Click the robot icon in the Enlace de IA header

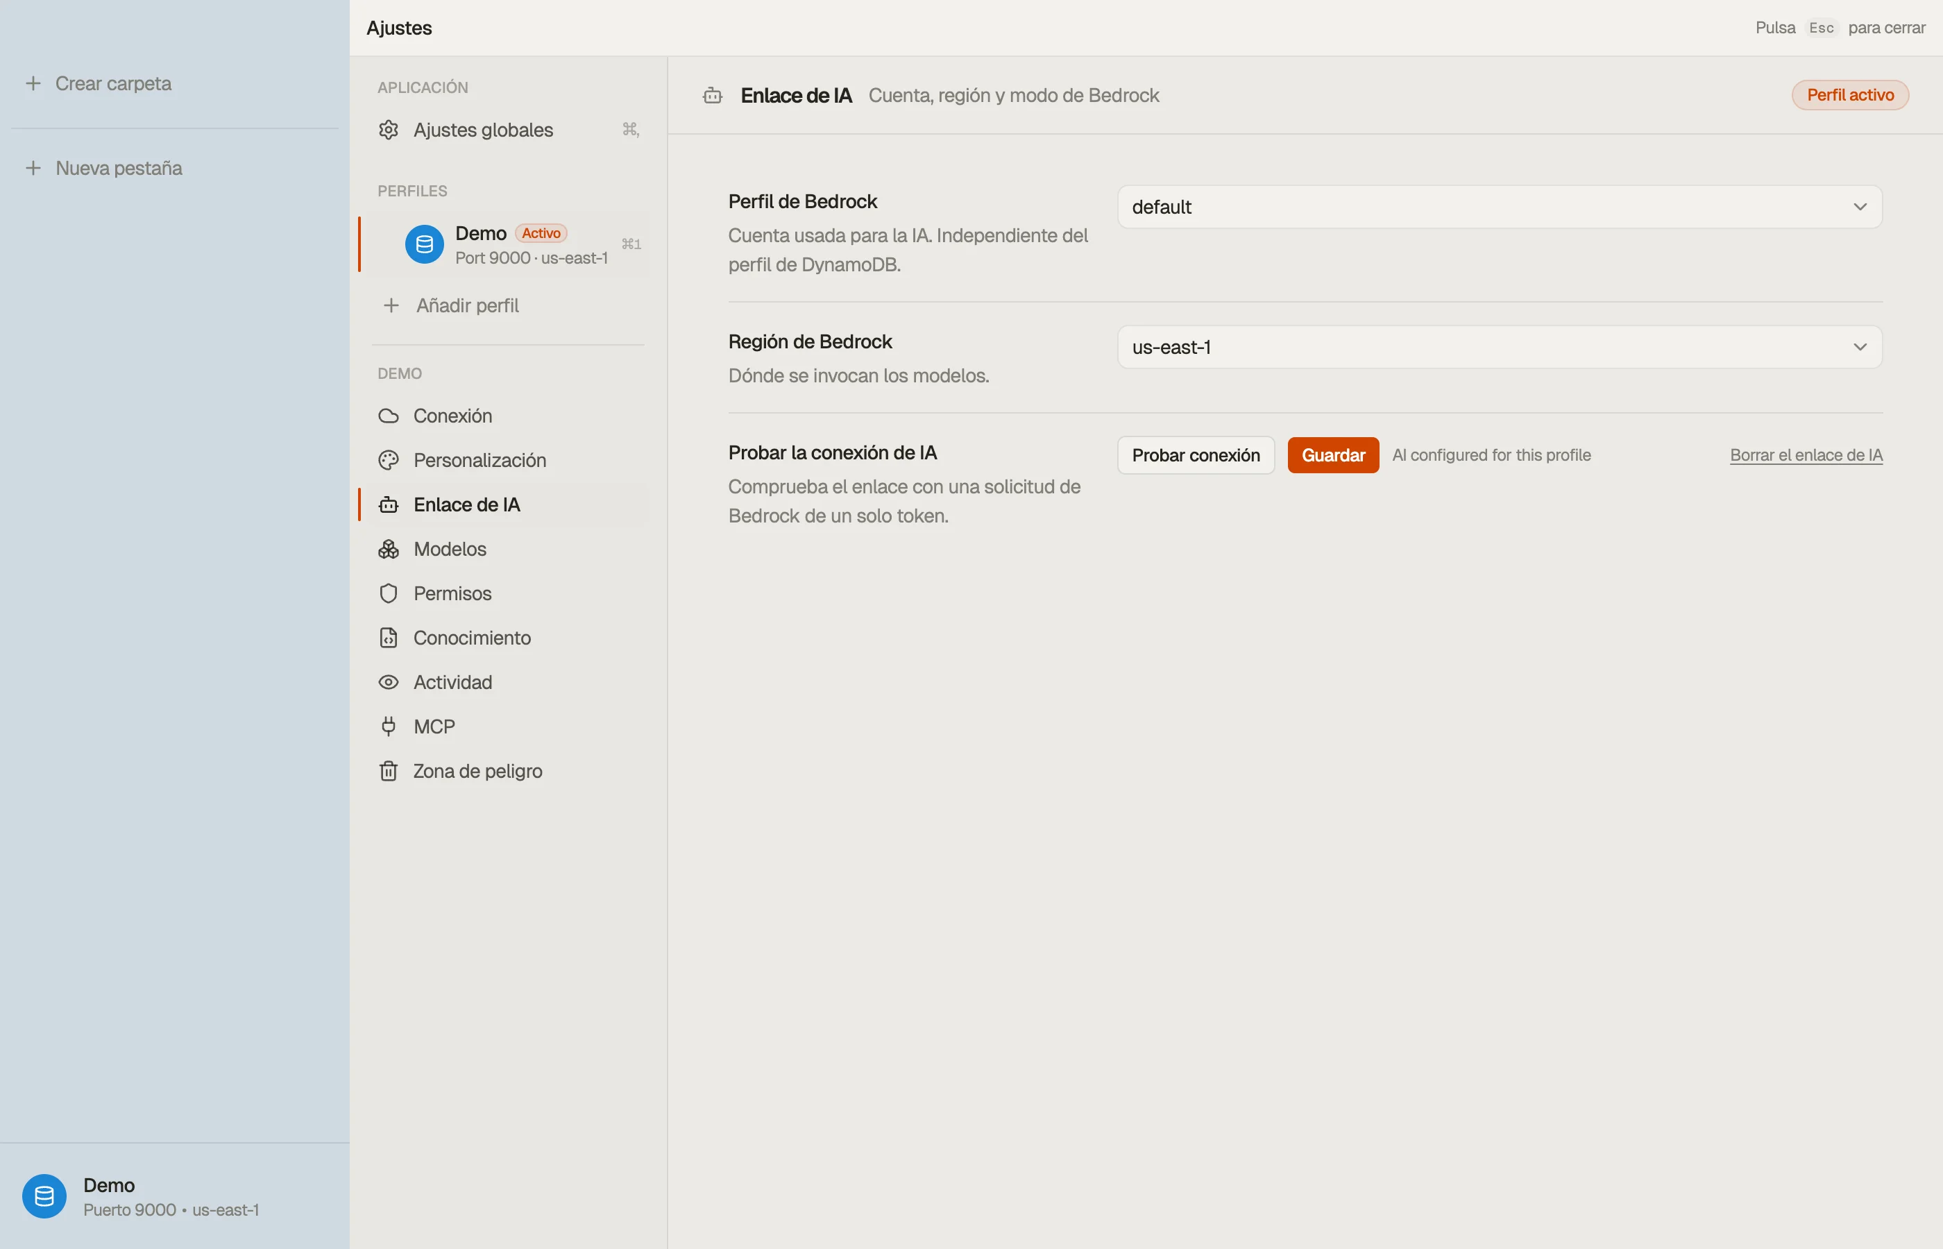coord(713,96)
